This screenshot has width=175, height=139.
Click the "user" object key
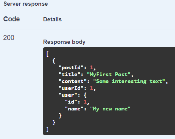pyautogui.click(x=68, y=95)
